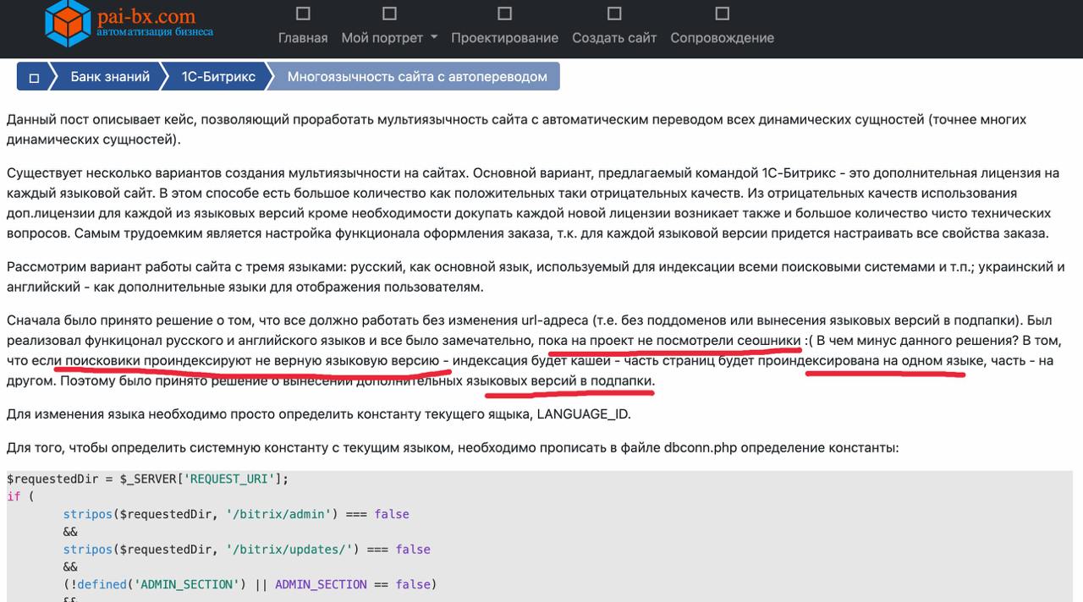Navigate to the 1С-Битрикс breadcrumb
This screenshot has width=1083, height=602.
[218, 76]
